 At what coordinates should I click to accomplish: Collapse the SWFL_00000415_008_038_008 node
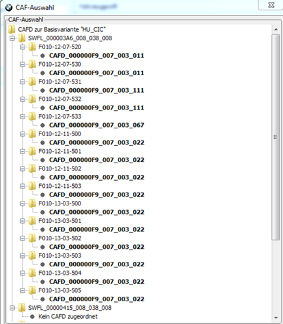[12, 308]
